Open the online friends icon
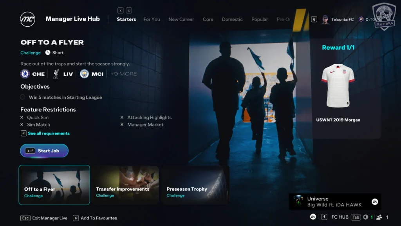The height and width of the screenshot is (226, 401). point(379,217)
